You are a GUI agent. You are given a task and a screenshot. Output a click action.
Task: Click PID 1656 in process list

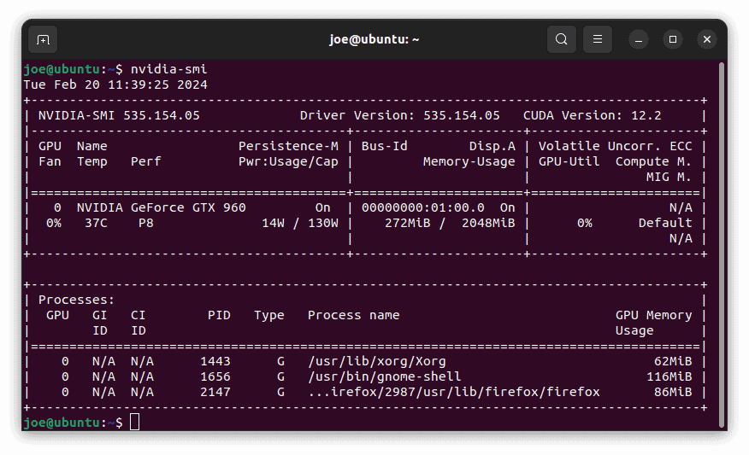tap(215, 376)
